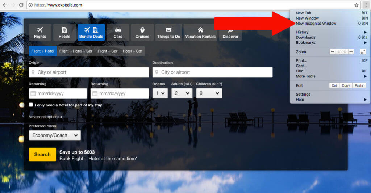Click the browser back arrow
Viewport: 371px width, 193px height.
click(5, 5)
